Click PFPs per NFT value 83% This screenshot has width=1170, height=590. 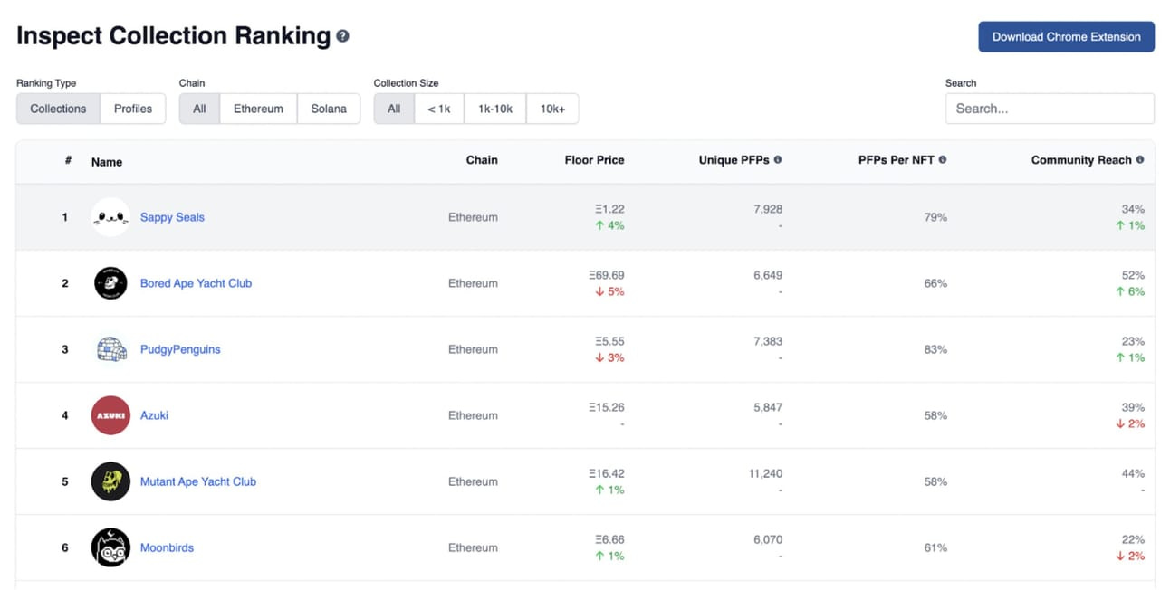pos(935,349)
